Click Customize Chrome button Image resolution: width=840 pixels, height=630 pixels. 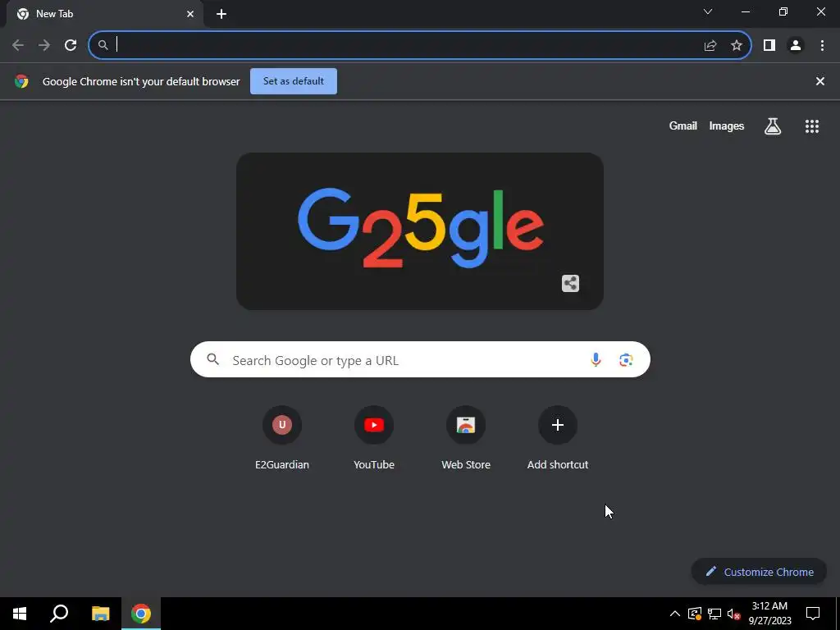(759, 572)
